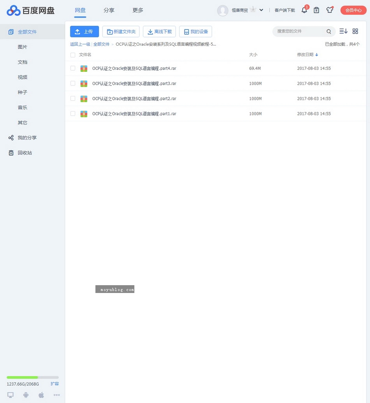Check the box for part1.rar
Viewport: 370px width, 403px height.
[73, 114]
